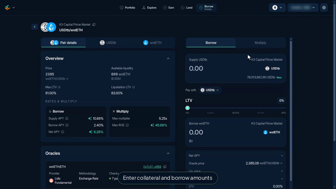Click the sparkle icon beside 10.68%

90,118
